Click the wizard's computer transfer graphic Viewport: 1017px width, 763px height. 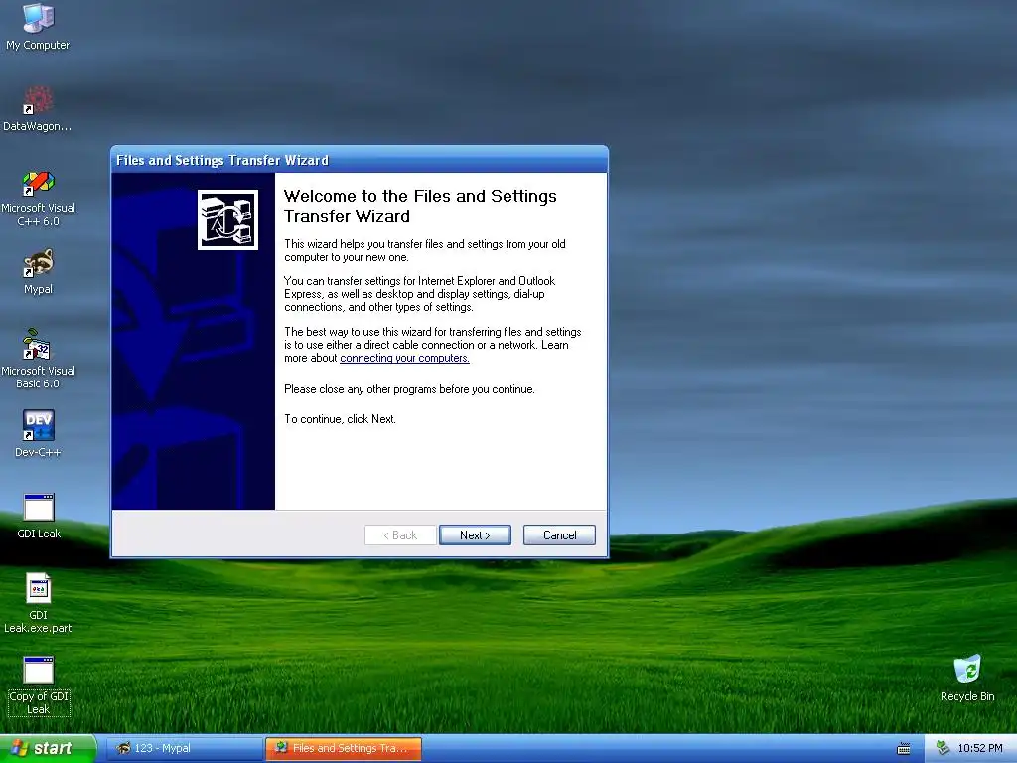pos(227,220)
